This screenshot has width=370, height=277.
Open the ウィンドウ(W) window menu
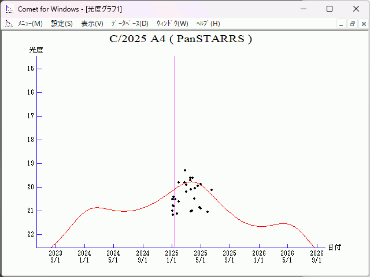(172, 24)
